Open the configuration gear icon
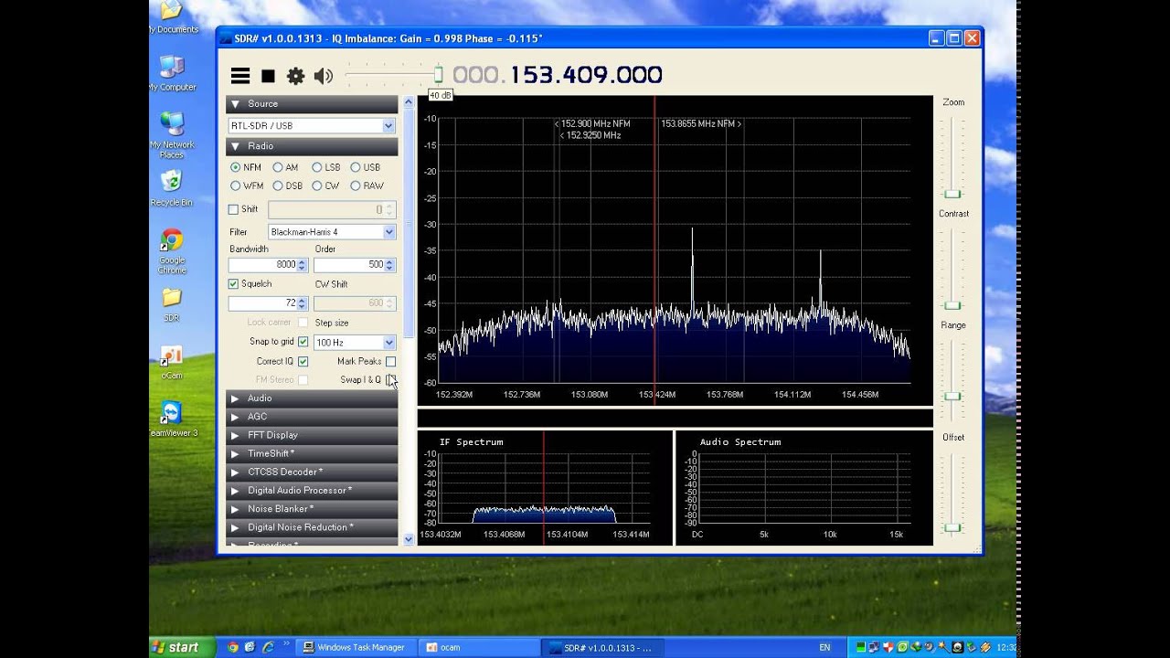 [x=295, y=76]
